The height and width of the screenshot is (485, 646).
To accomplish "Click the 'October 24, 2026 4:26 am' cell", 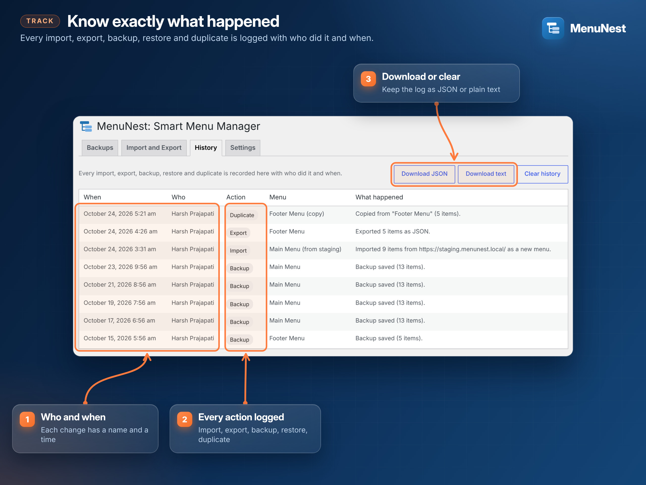I will tap(120, 232).
